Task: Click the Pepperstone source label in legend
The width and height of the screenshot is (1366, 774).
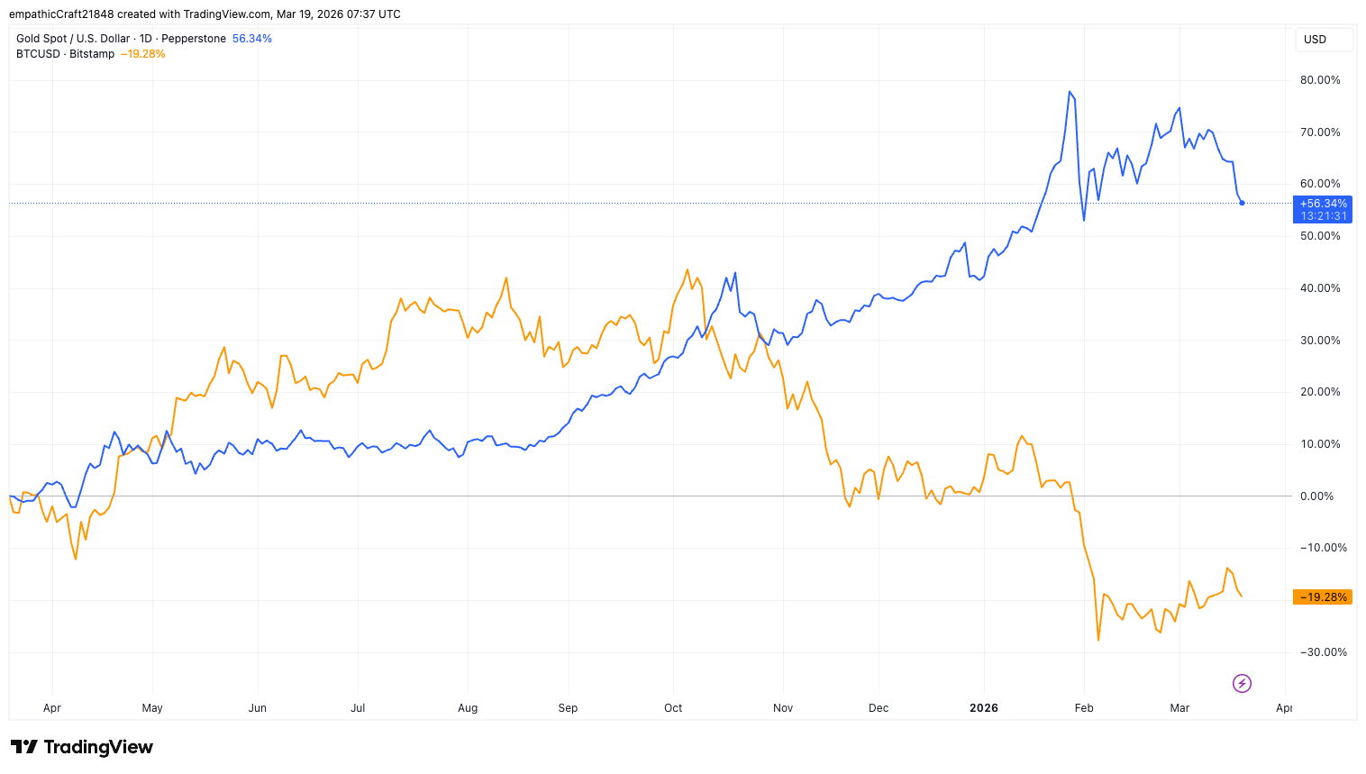Action: point(194,39)
